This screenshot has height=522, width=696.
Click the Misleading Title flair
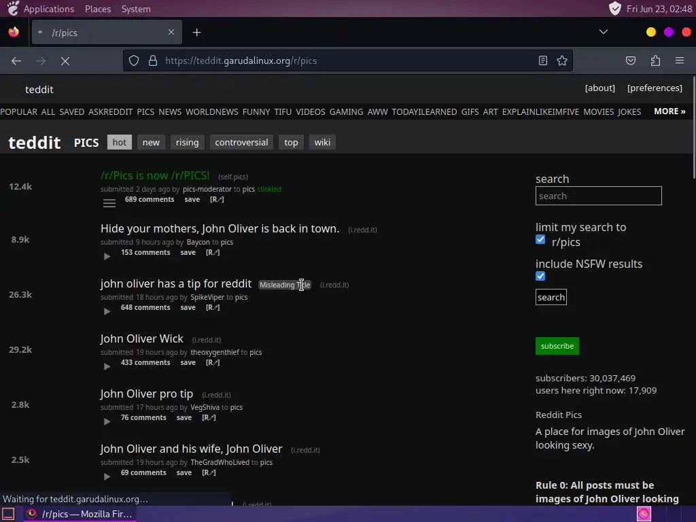[x=285, y=285]
